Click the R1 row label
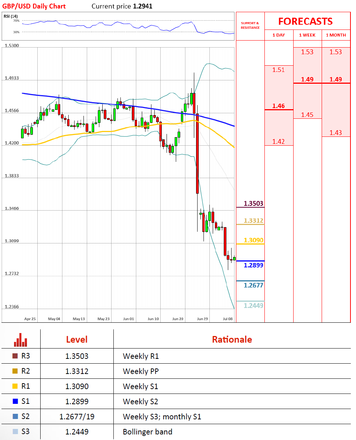 tap(25, 386)
